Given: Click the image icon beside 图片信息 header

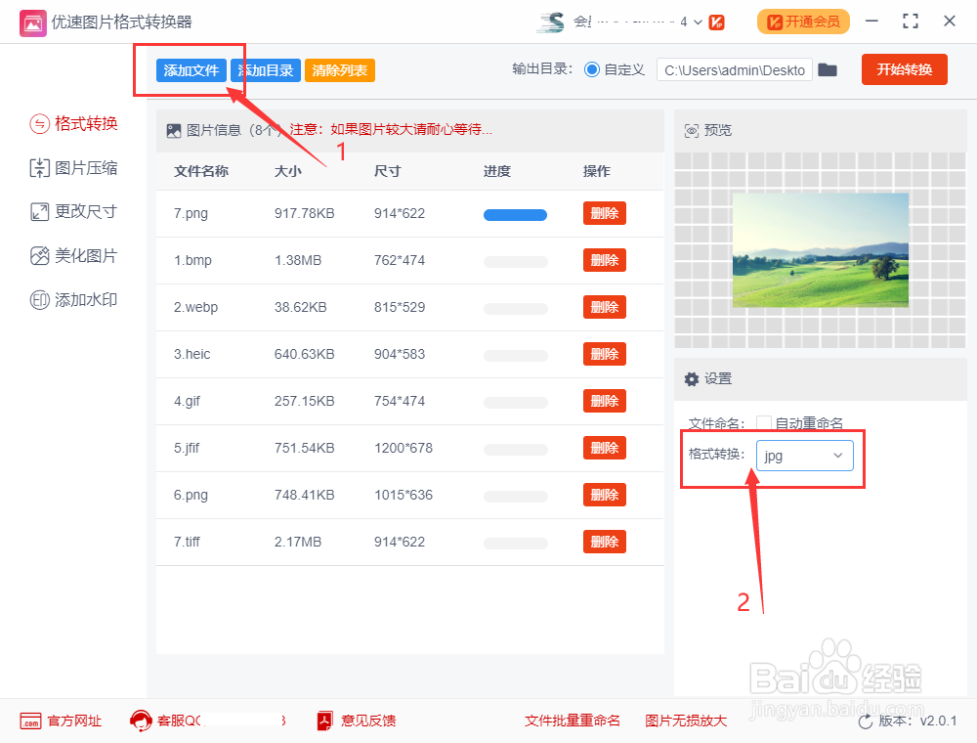Looking at the screenshot, I should point(174,130).
